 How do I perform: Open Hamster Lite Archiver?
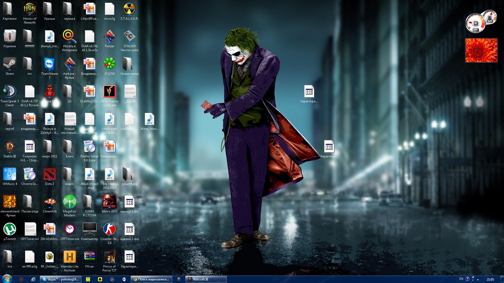[70, 261]
